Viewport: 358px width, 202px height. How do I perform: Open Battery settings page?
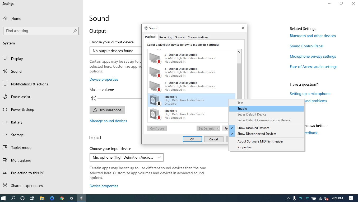point(17,122)
